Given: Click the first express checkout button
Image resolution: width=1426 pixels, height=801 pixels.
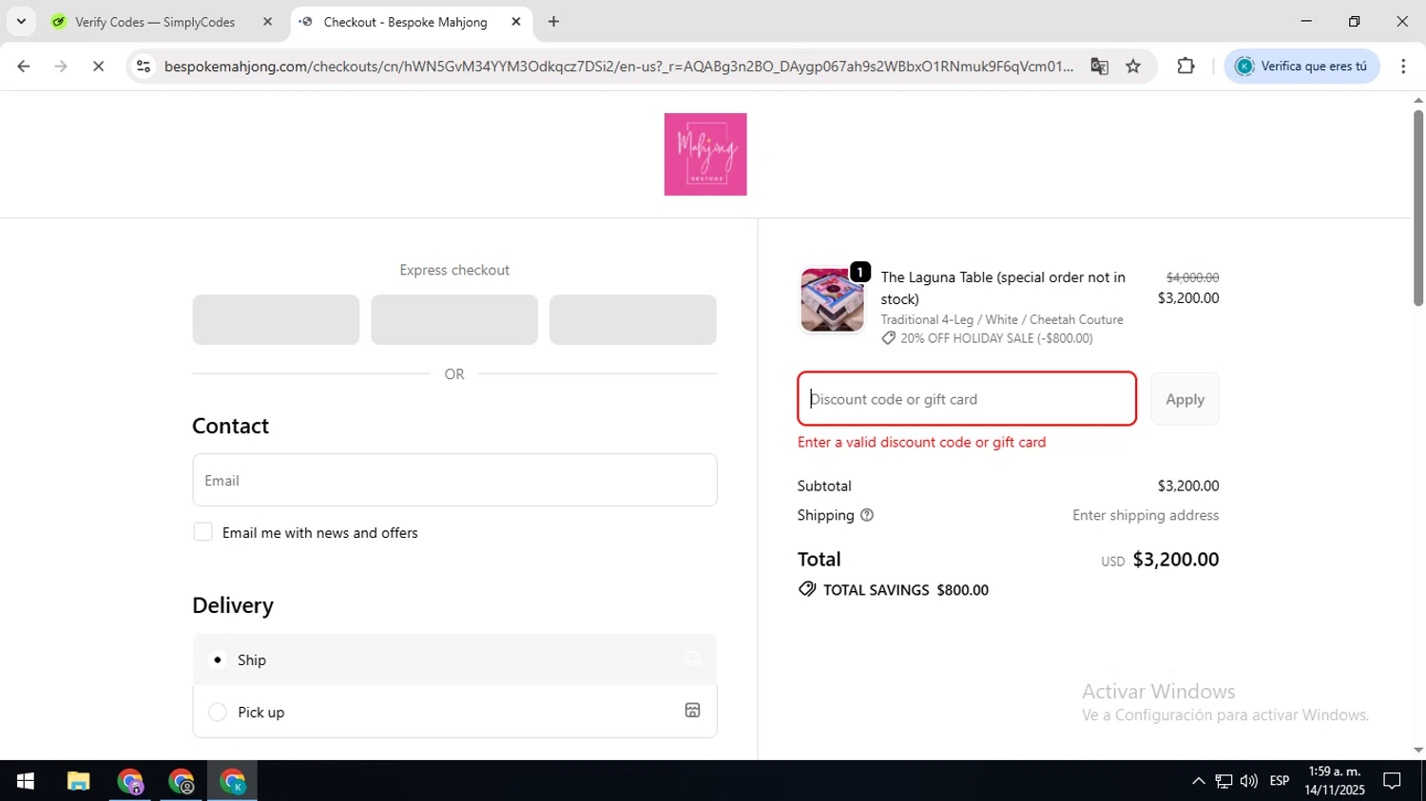Looking at the screenshot, I should (x=276, y=319).
